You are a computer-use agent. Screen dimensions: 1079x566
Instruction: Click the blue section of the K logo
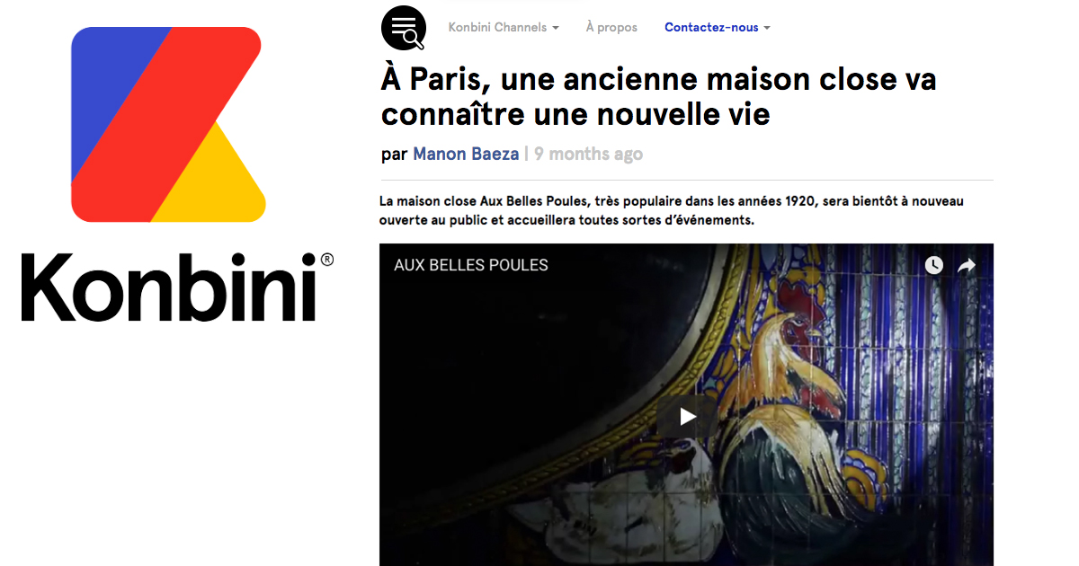[x=103, y=85]
